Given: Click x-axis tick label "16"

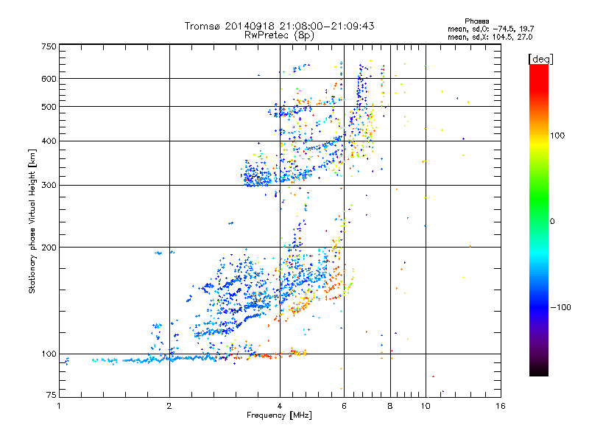Looking at the screenshot, I should (501, 406).
